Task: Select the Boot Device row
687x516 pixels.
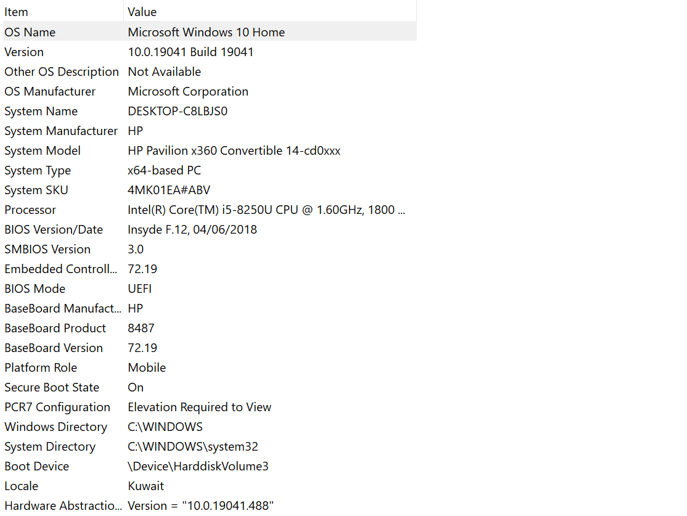Action: pos(210,465)
